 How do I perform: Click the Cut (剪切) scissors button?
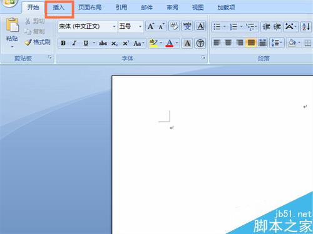click(x=34, y=21)
